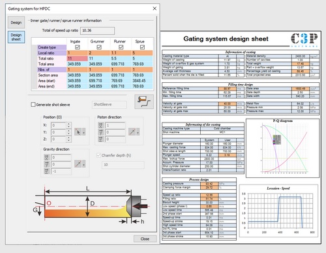Click the Gravity direction X value field
The height and width of the screenshot is (253, 326).
coord(61,157)
